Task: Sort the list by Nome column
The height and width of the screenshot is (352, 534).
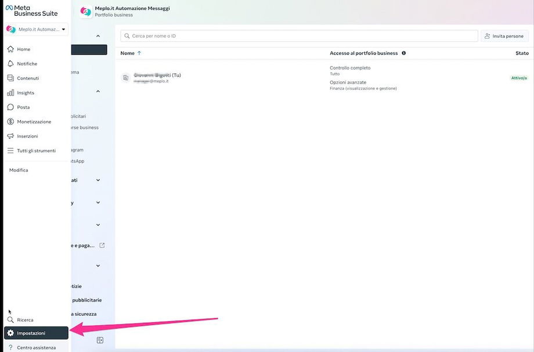Action: pos(128,53)
